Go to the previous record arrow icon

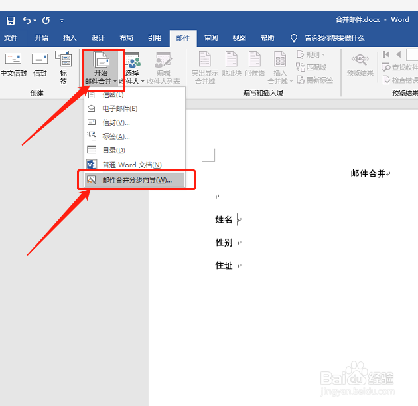tap(399, 54)
